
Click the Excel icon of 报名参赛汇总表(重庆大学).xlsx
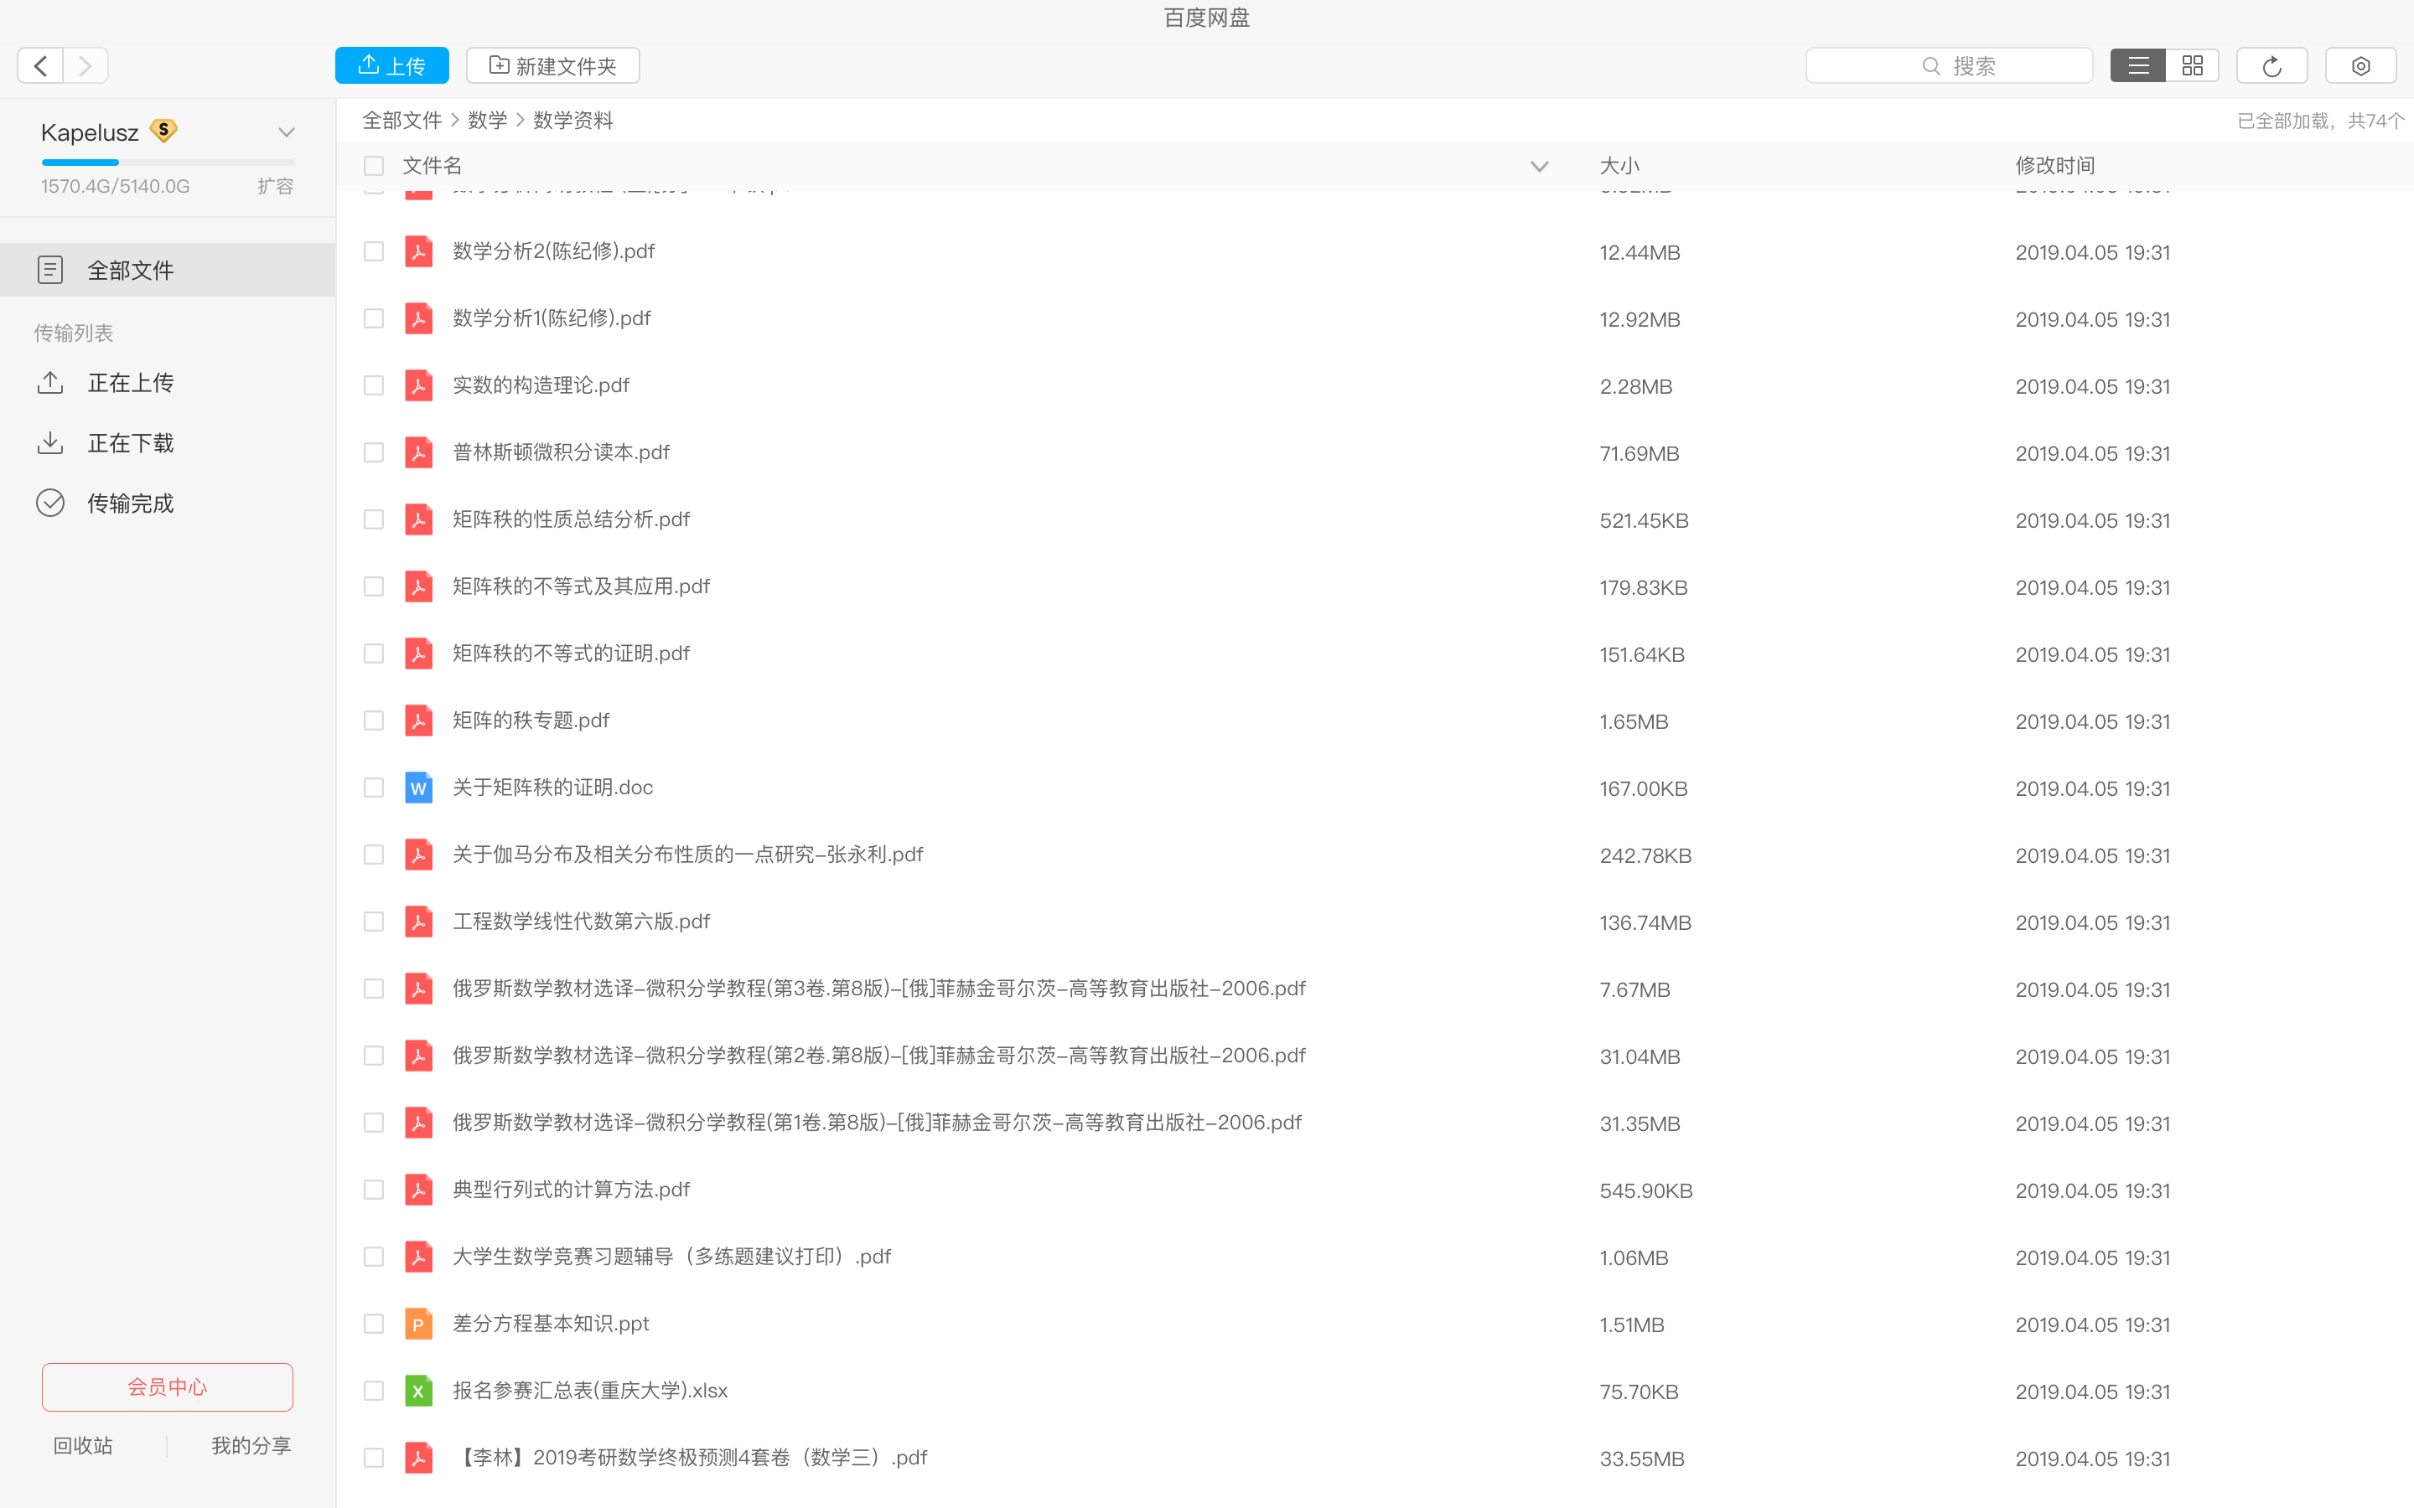pyautogui.click(x=418, y=1391)
